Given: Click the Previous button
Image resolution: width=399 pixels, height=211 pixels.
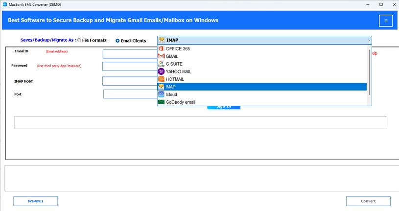Looking at the screenshot, I should pos(36,201).
